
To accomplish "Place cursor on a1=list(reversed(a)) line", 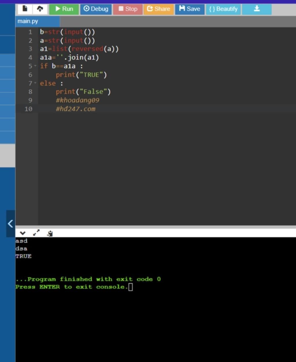I will (79, 49).
